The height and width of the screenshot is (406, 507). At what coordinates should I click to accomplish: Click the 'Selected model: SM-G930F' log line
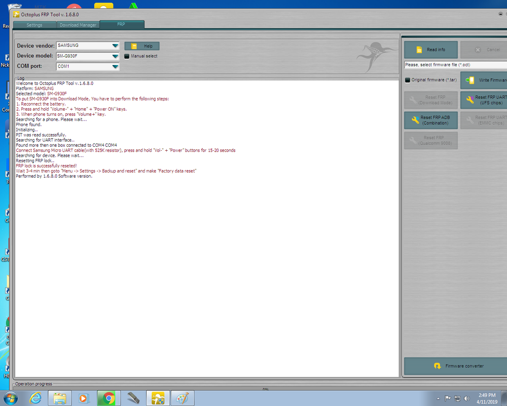pyautogui.click(x=41, y=93)
